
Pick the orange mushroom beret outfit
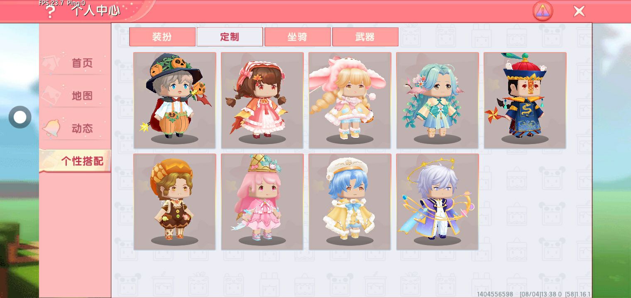[175, 202]
